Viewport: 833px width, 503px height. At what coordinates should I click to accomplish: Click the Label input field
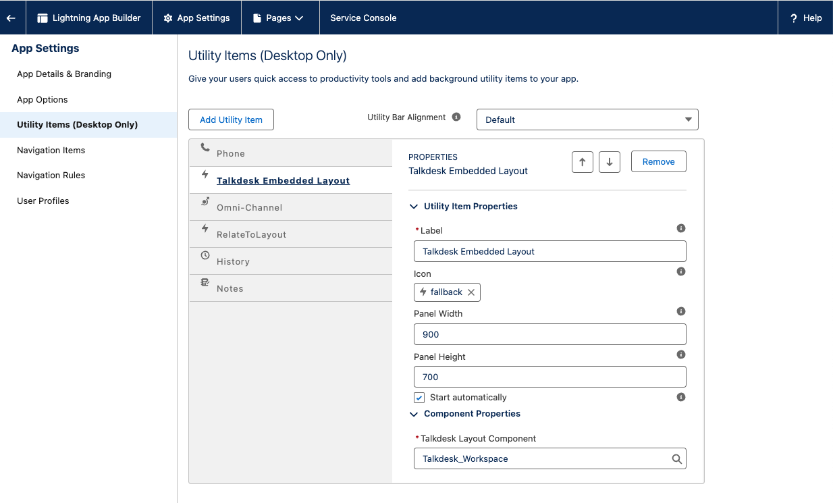(x=550, y=251)
